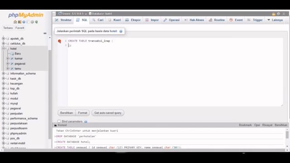The image size is (290, 163).
Task: Open Bind parameters help icon
Action: 86,121
